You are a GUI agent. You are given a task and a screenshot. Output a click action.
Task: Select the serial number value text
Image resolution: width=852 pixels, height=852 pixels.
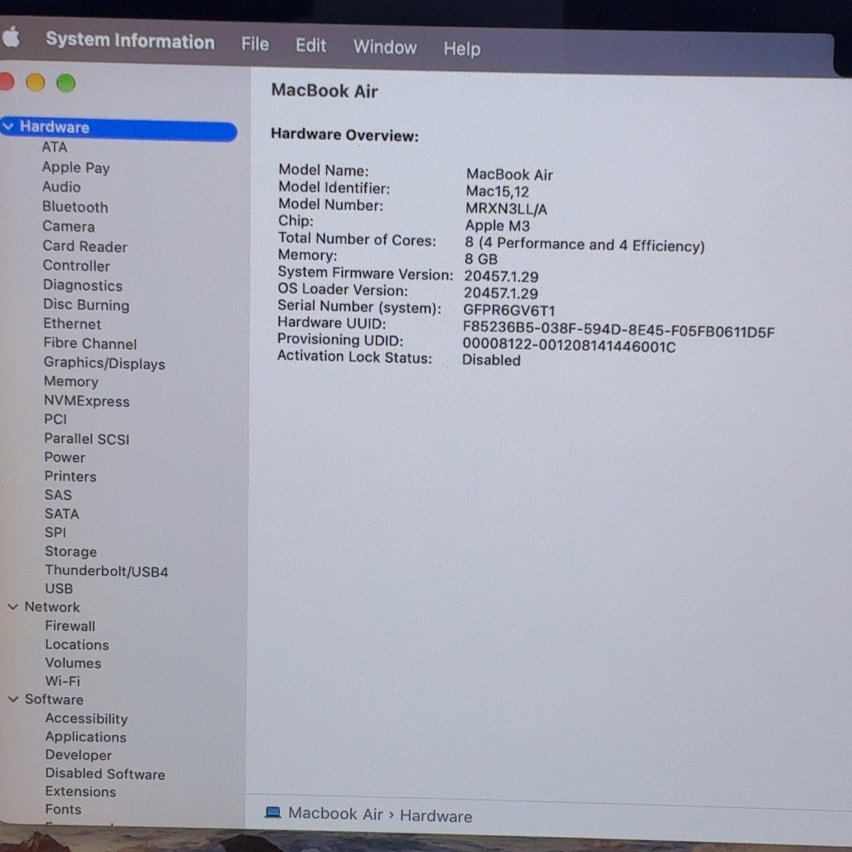[x=509, y=310]
